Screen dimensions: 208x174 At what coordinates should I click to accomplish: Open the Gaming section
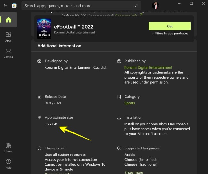[8, 53]
